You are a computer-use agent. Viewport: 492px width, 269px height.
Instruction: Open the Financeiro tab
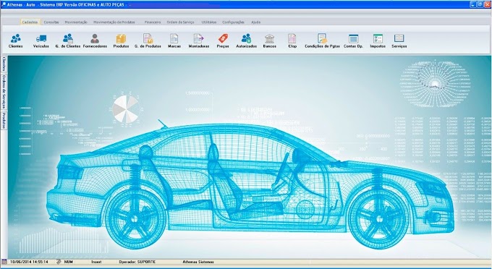pyautogui.click(x=153, y=22)
